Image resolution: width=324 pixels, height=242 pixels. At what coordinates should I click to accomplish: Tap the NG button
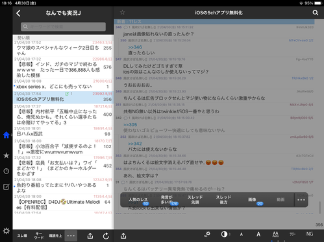click(310, 234)
